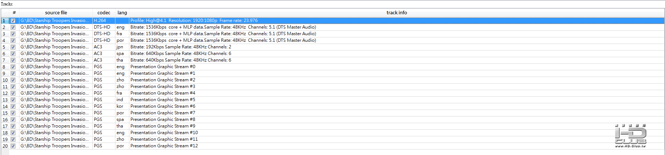Screen dimensions: 665x155
Task: Uncheck the last track 20 checkbox
Action: click(x=13, y=146)
